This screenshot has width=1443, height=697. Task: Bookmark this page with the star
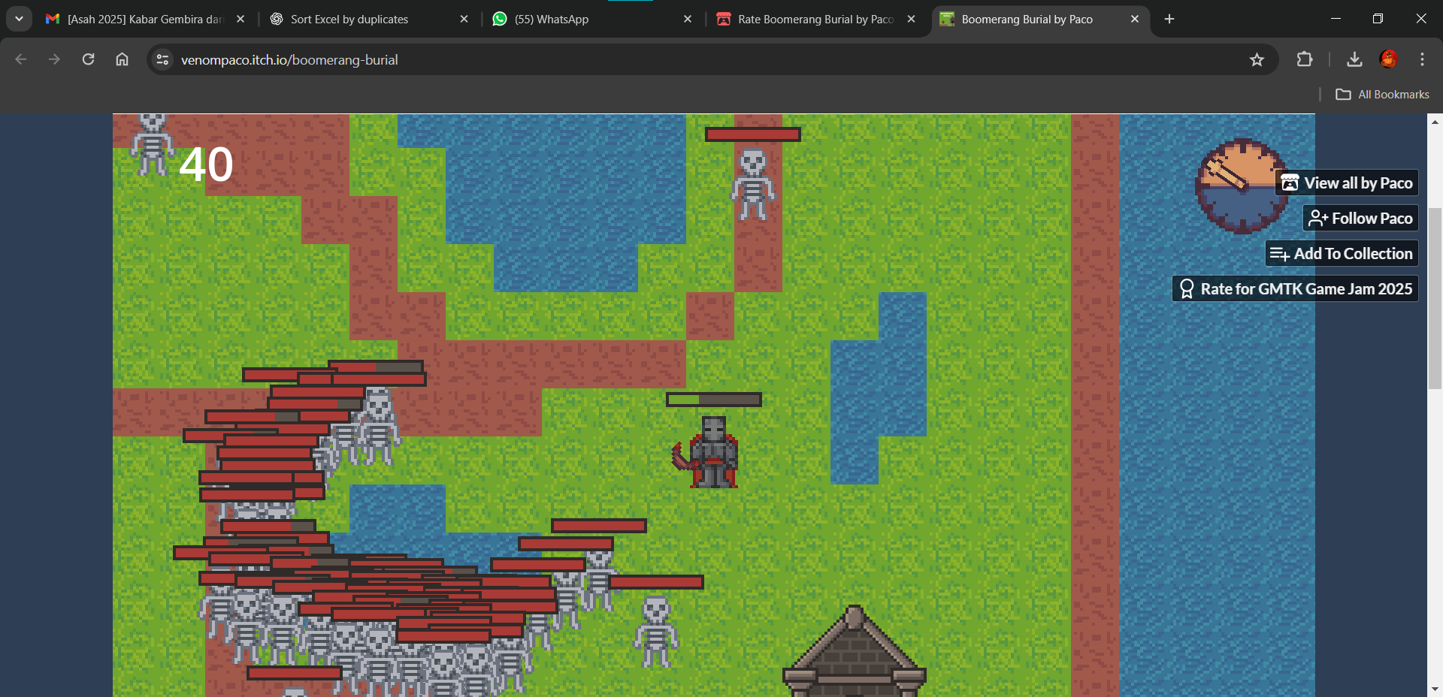click(1257, 59)
